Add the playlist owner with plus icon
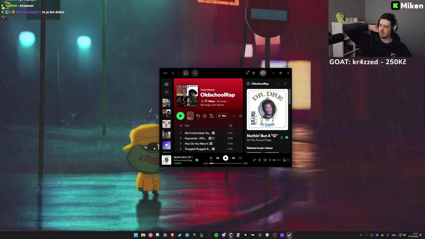425x239 pixels. 202,101
